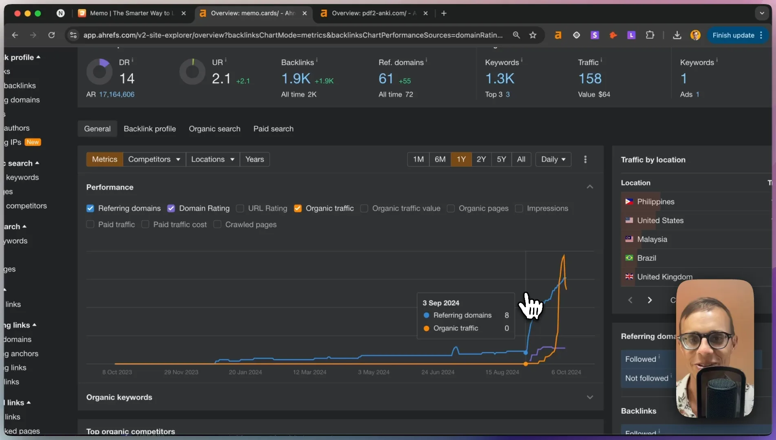Switch to the Paid search tab
This screenshot has width=776, height=440.
click(273, 129)
